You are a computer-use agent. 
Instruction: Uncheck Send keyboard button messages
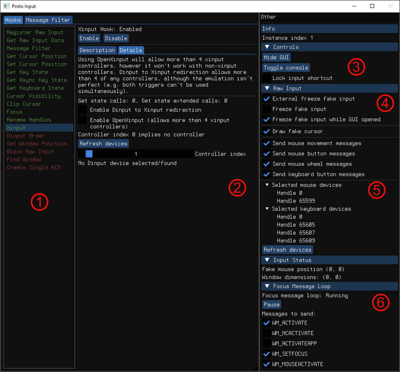click(267, 174)
